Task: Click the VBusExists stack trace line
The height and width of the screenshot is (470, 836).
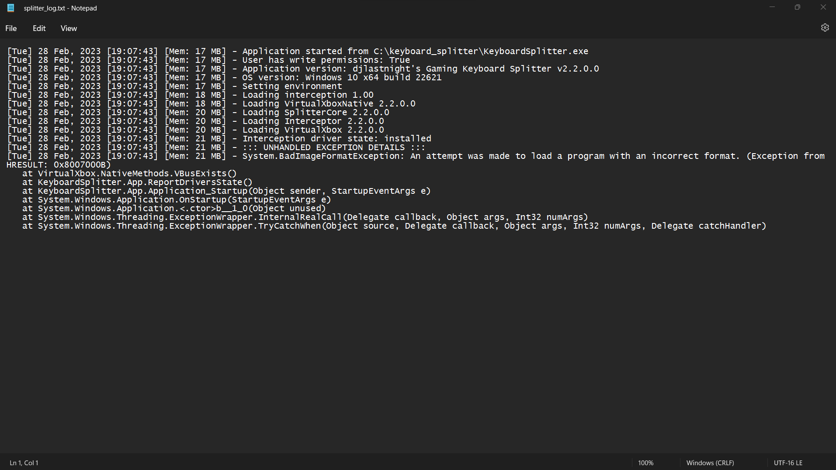Action: (x=129, y=173)
